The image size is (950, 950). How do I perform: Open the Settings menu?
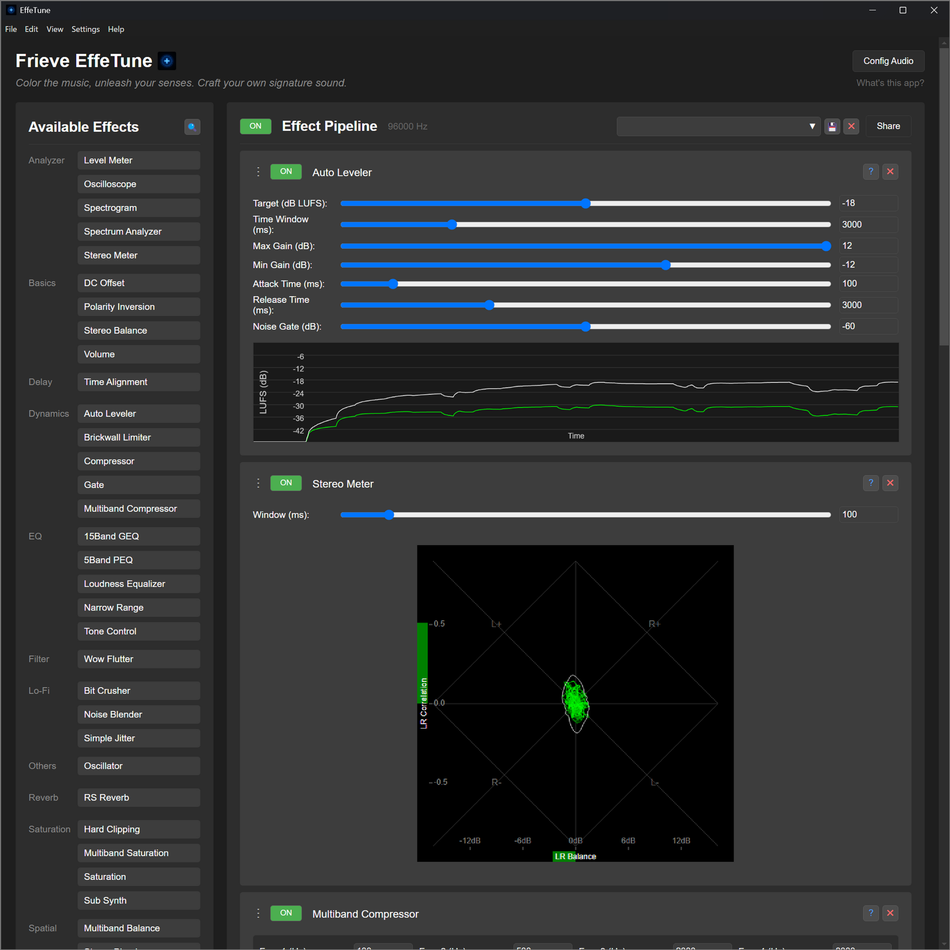(x=86, y=29)
